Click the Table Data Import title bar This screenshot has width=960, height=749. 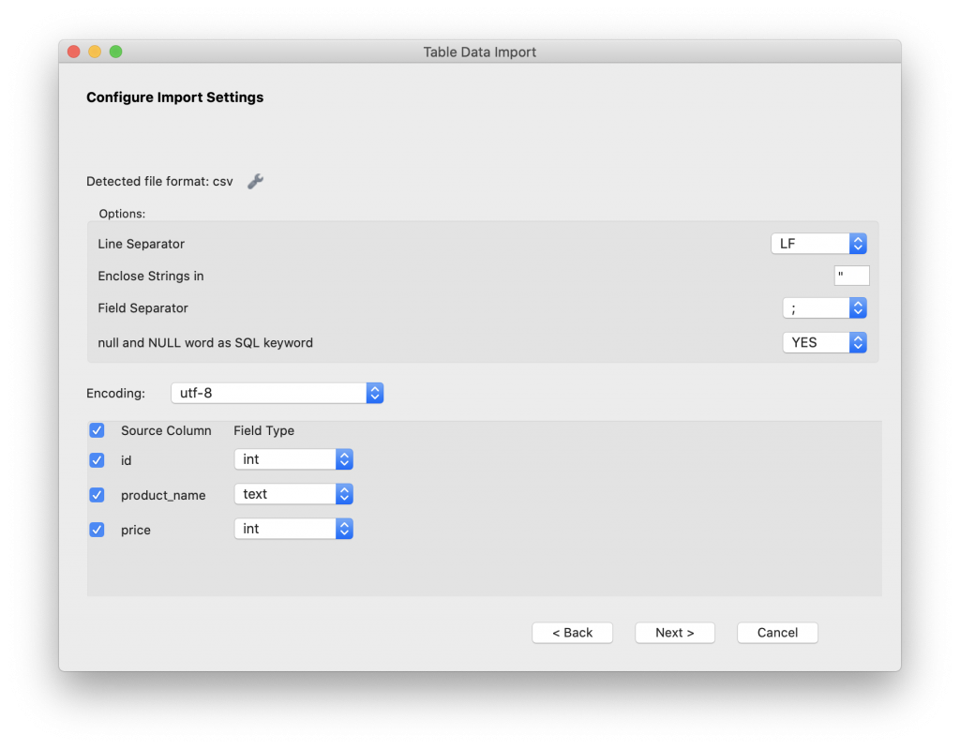tap(480, 52)
